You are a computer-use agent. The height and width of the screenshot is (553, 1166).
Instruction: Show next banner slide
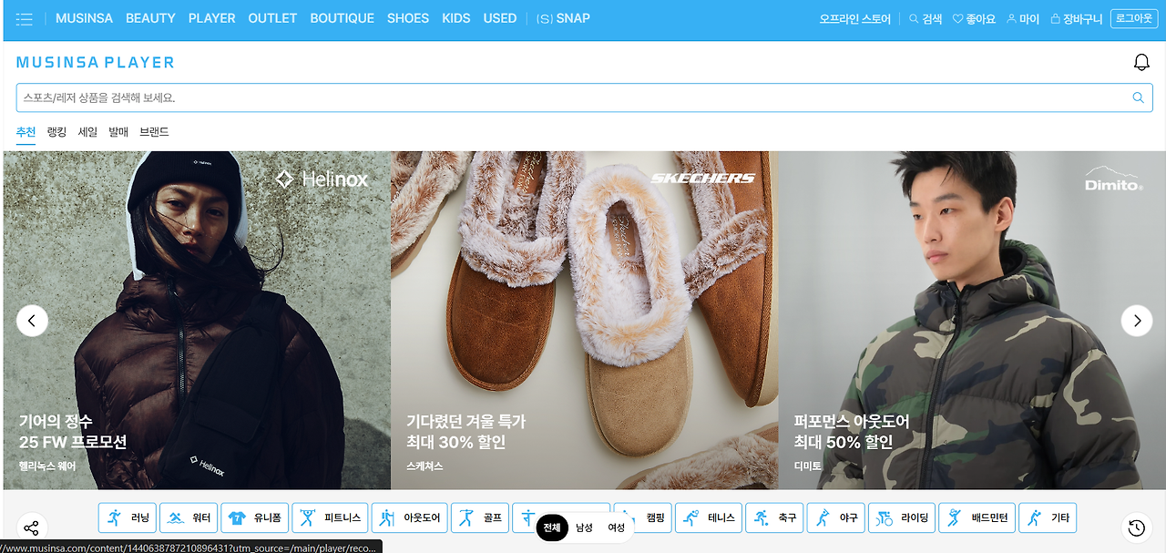click(1136, 321)
